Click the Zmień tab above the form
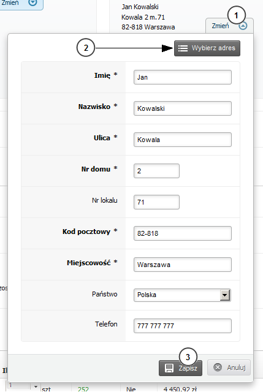This screenshot has width=263, height=392. 229,26
